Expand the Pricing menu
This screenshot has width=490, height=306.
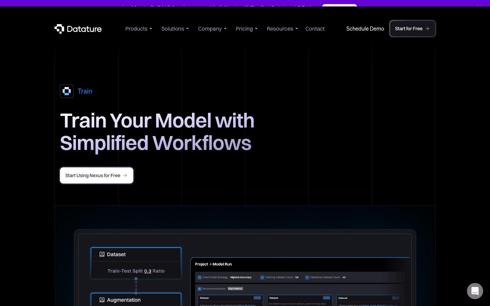[247, 29]
